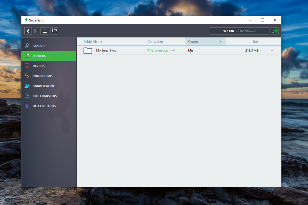Image resolution: width=308 pixels, height=205 pixels.
Task: Click the 213.3 MB size value
Action: pos(252,51)
